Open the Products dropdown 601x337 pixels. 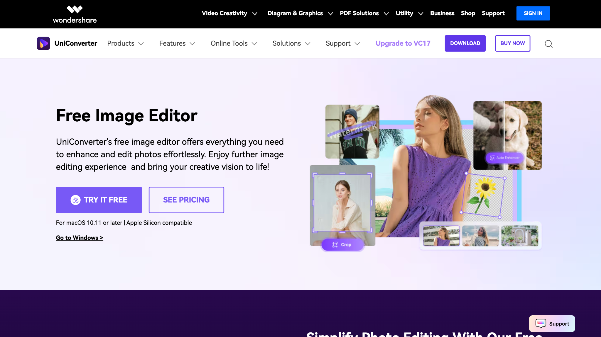tap(121, 43)
